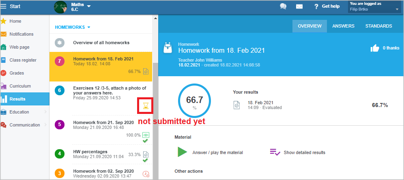Click the Maths class avatar thumbnail
This screenshot has height=180, width=404.
click(x=60, y=7)
